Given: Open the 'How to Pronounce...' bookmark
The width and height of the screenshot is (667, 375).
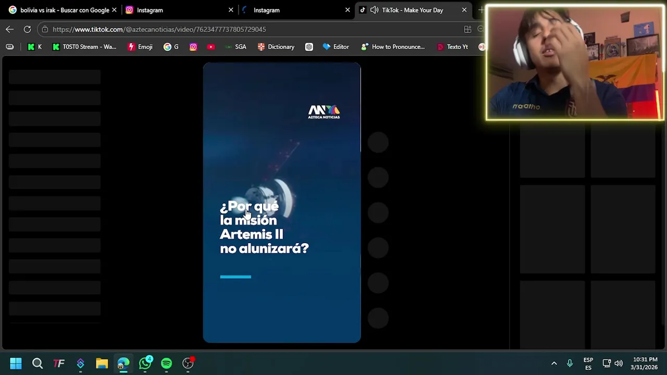Looking at the screenshot, I should 393,47.
